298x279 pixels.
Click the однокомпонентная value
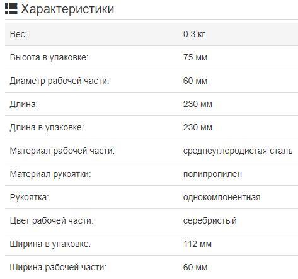(222, 197)
